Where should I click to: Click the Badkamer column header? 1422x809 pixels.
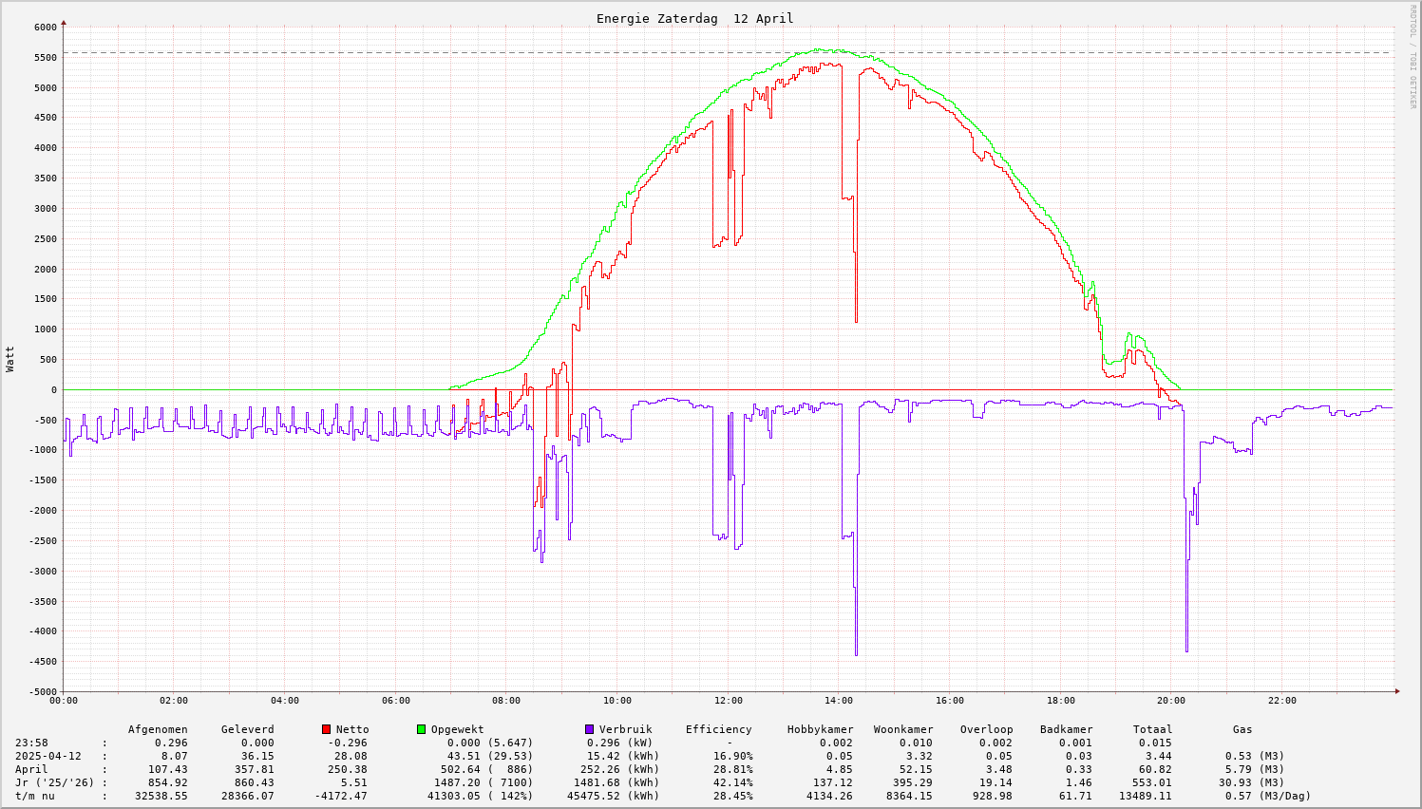[1066, 729]
